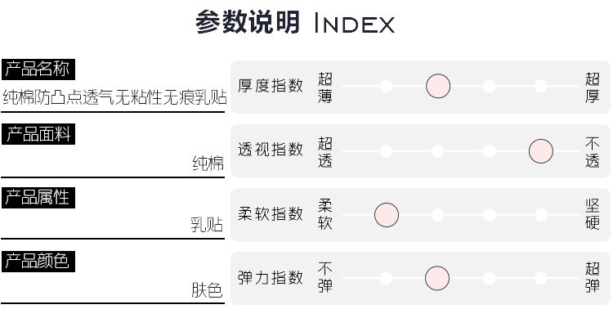The height and width of the screenshot is (336, 613).
Task: Select the last dot on thickness slider
Action: (x=540, y=86)
